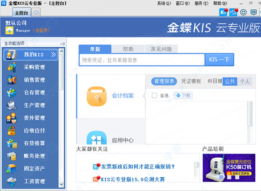Screen dimensions: 261x191
Task: Click 固定资产 text in sidebar
Action: pos(34,169)
